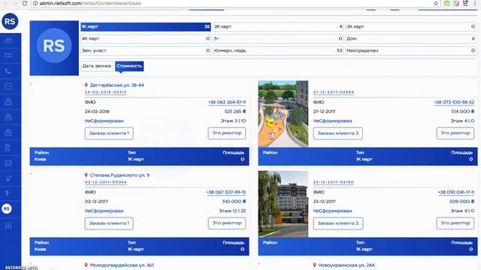
Task: Click the location pin beside Молодогвардейская ул. 16/1
Action: point(86,265)
